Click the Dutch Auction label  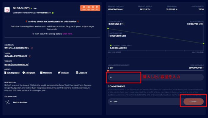(20, 102)
